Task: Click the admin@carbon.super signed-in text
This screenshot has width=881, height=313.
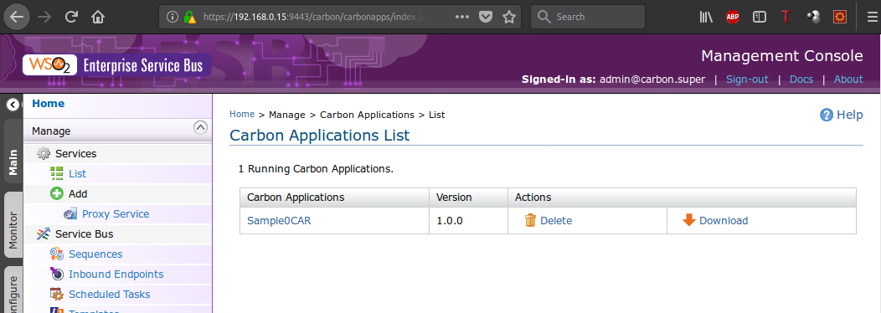Action: pyautogui.click(x=652, y=80)
